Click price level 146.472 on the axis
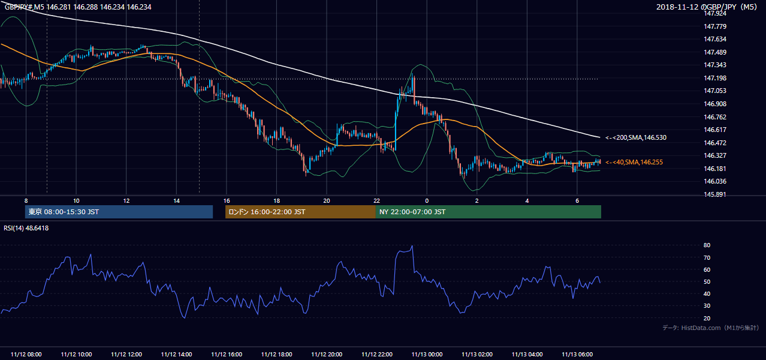Viewport: 766px width, 360px height. tap(716, 143)
